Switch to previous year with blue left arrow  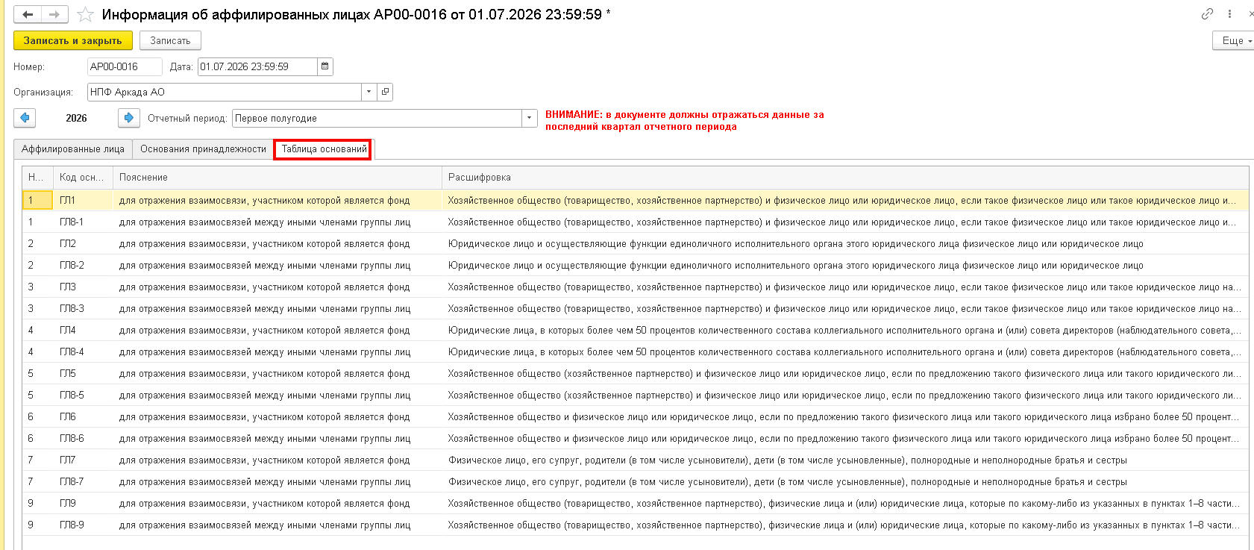pos(25,118)
